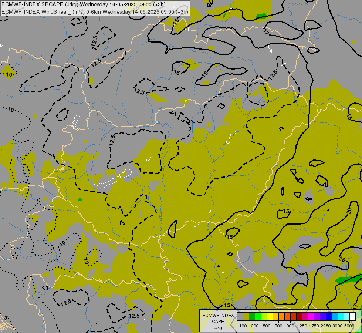Pick the dark green legend swatch
The width and height of the screenshot is (362, 333).
(252, 317)
